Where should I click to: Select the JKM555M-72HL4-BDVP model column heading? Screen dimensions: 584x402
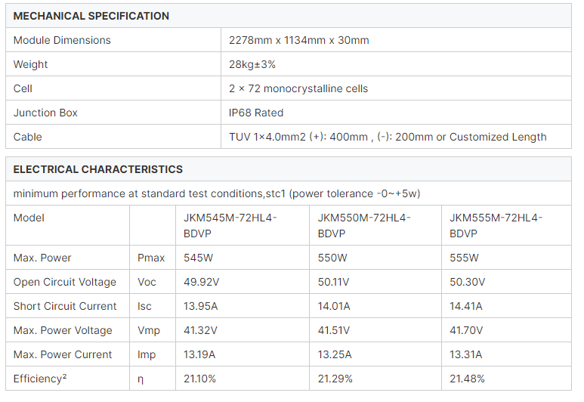click(496, 225)
